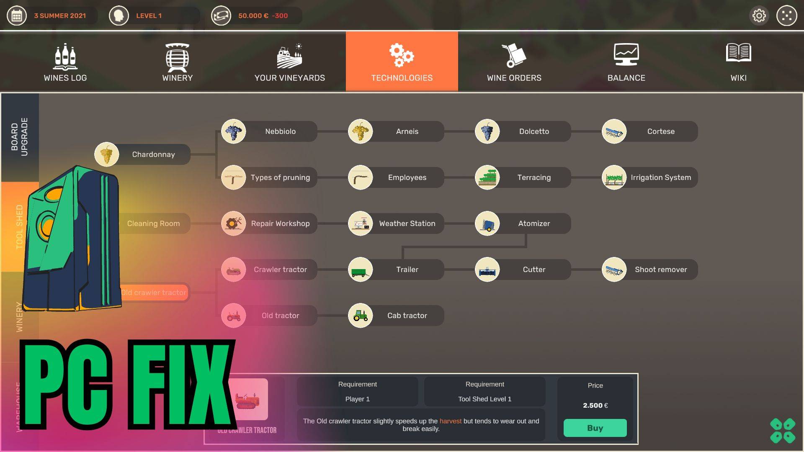Click the Atomizer technology icon
This screenshot has height=452, width=804.
tap(487, 223)
